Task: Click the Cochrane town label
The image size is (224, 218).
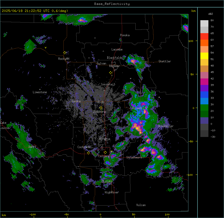Action: [84, 147]
